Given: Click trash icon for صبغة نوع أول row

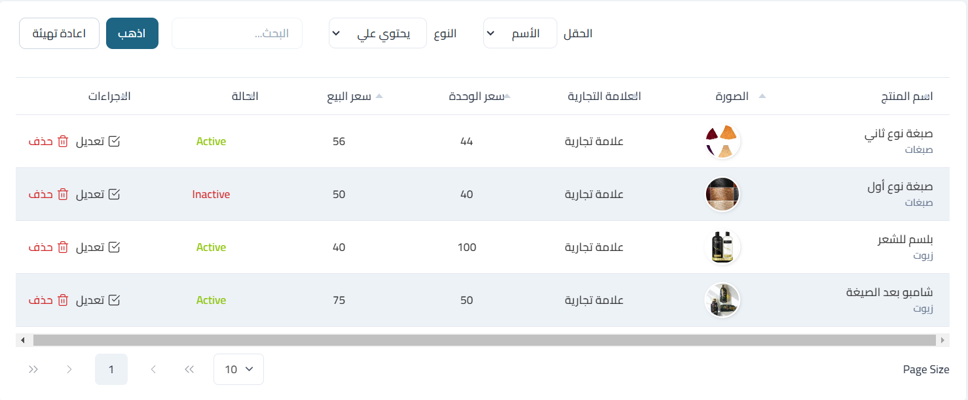Looking at the screenshot, I should (63, 194).
